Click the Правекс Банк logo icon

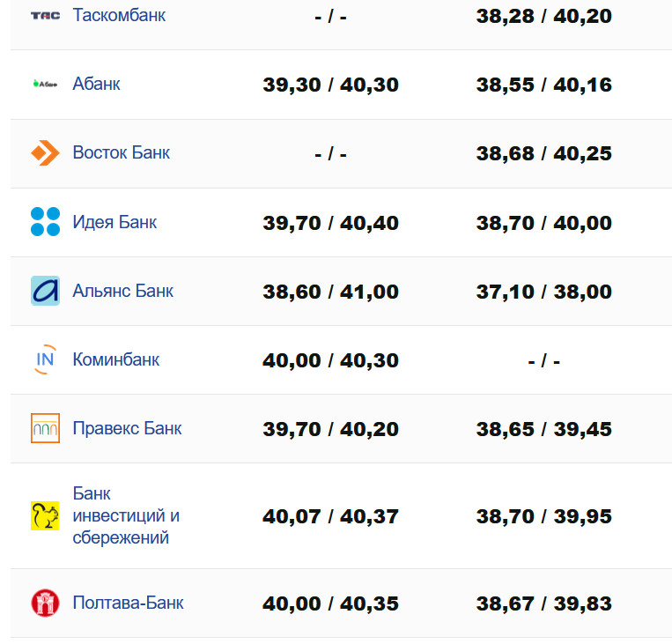pos(45,428)
